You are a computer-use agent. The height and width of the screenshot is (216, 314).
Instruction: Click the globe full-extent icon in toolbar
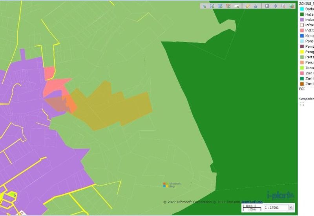292,6
